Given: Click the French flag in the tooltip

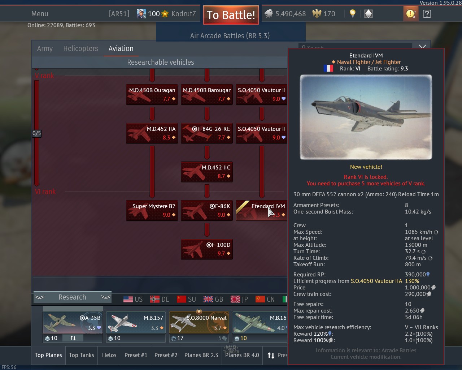Looking at the screenshot, I should (328, 68).
